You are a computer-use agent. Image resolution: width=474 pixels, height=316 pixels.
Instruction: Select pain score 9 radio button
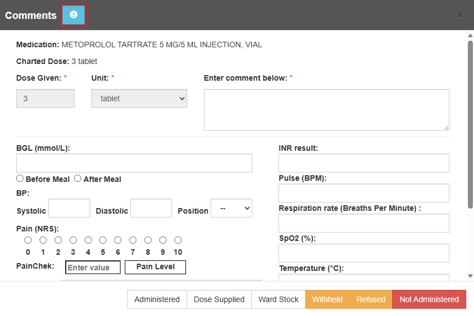(x=163, y=240)
